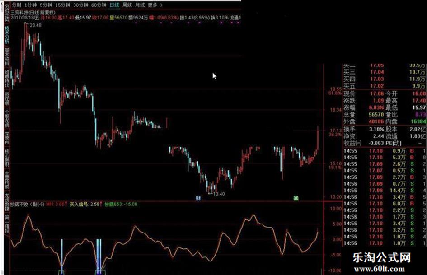Switch to the 分时 period tab
Viewport: 427px width, 275px height.
pos(16,5)
